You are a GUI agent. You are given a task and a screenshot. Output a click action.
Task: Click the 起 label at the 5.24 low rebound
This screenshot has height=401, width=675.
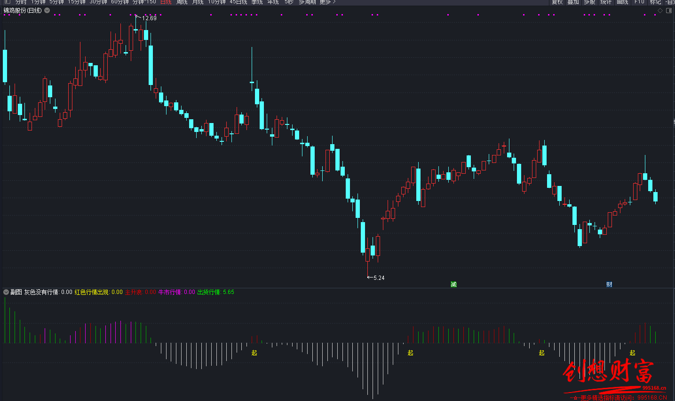[411, 353]
